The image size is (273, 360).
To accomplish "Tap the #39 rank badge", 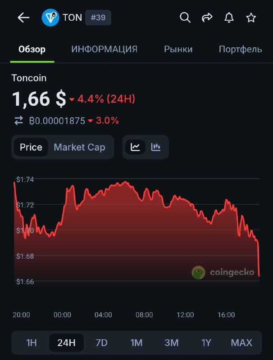I will [x=98, y=18].
